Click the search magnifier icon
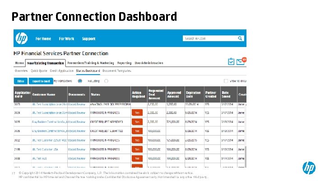 point(240,38)
